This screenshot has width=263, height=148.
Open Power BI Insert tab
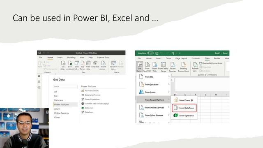(x=60, y=58)
